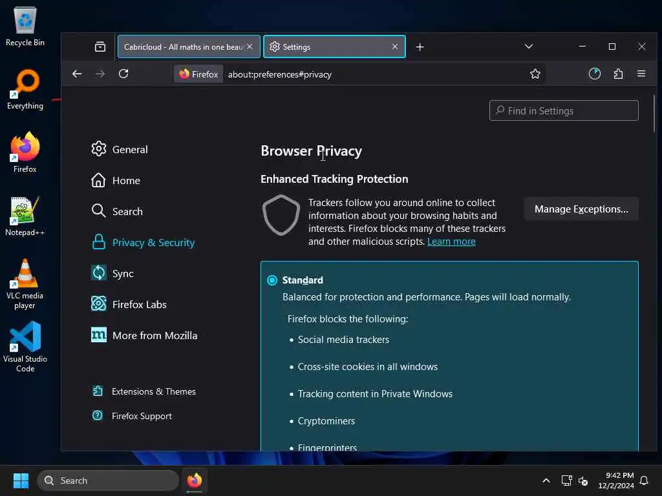
Task: Open the account circle icon in the toolbar
Action: pyautogui.click(x=595, y=74)
